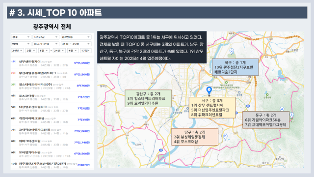Open the 매매 transaction type dropdown
The width and height of the screenshot is (314, 177).
(x=21, y=44)
